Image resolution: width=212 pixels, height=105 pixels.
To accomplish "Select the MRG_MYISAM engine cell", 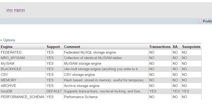I will click(23, 58).
